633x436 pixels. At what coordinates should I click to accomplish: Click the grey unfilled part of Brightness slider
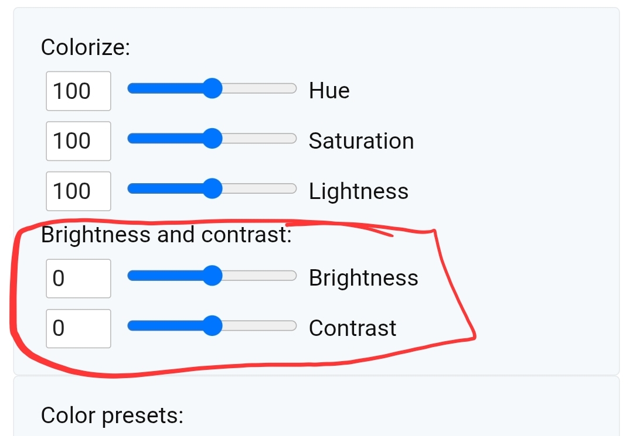click(x=258, y=276)
